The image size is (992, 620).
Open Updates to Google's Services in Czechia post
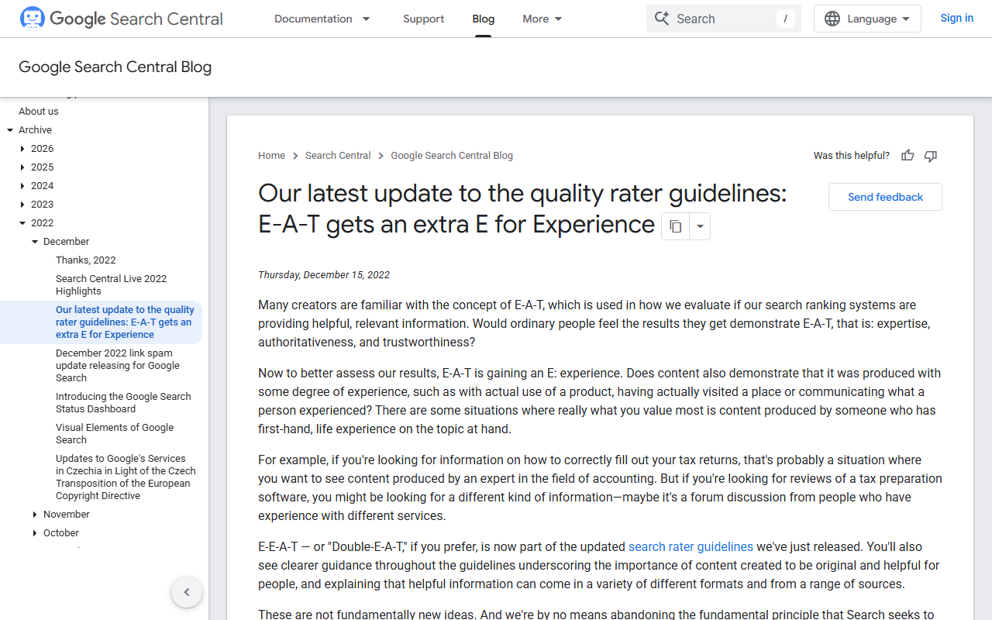126,477
